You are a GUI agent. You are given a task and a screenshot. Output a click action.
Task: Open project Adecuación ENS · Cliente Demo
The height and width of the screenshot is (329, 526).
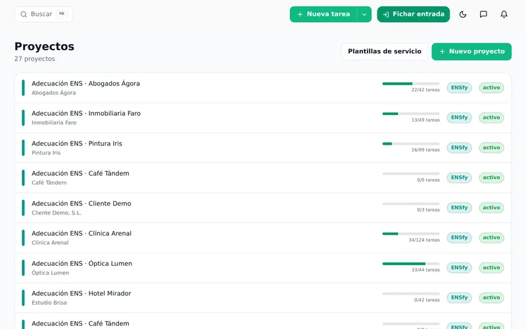263,207
